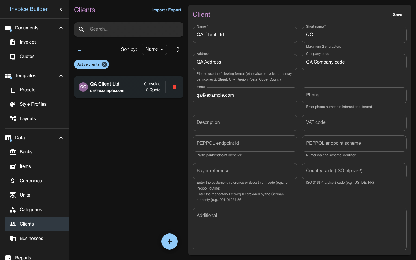The width and height of the screenshot is (416, 260).
Task: Click the Items box icon
Action: (13, 166)
